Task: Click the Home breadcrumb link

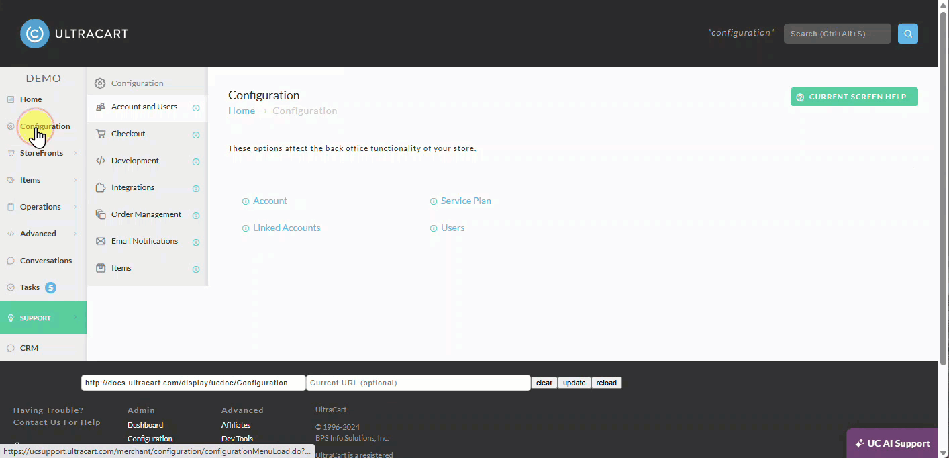Action: click(242, 111)
